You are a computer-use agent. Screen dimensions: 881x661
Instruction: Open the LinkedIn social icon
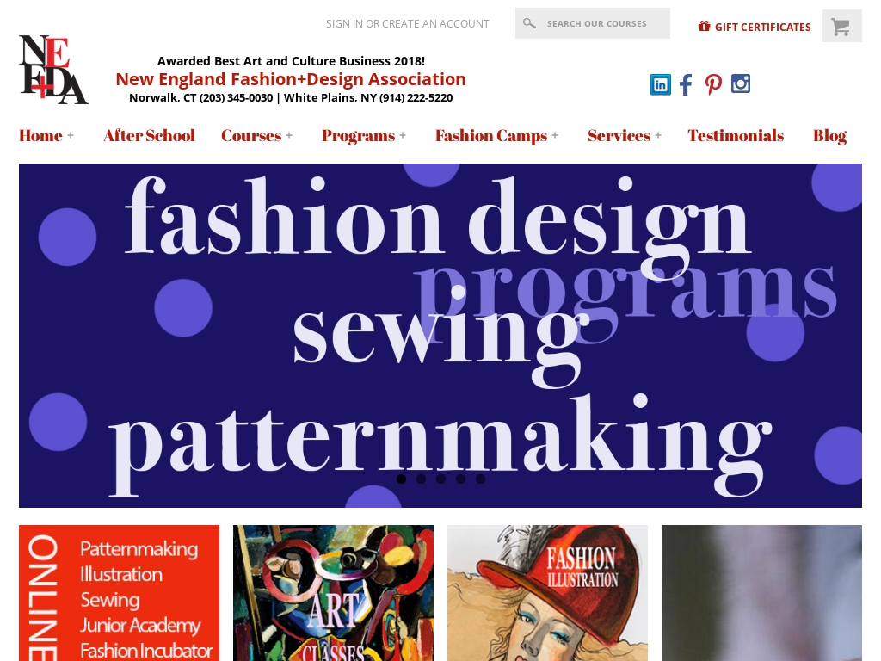pyautogui.click(x=660, y=84)
